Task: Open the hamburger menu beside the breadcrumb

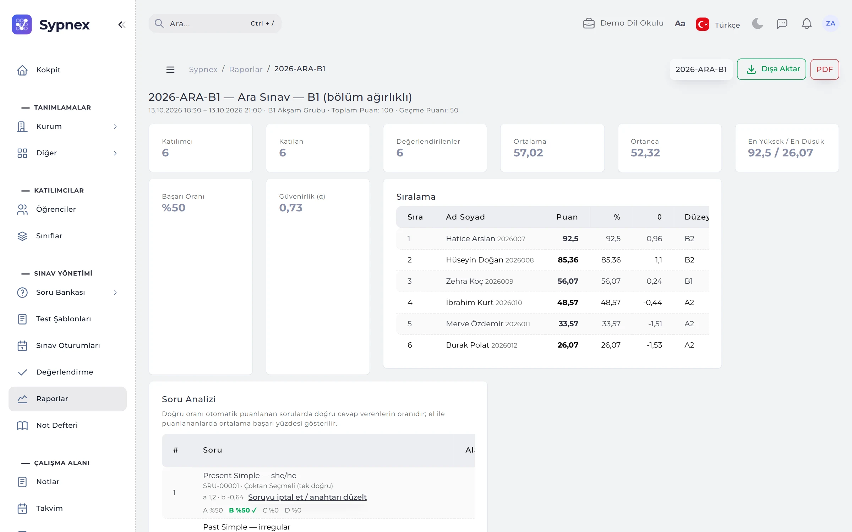Action: click(170, 70)
